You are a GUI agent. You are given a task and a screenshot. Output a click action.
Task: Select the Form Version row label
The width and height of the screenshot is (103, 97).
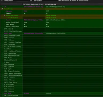click(10, 24)
